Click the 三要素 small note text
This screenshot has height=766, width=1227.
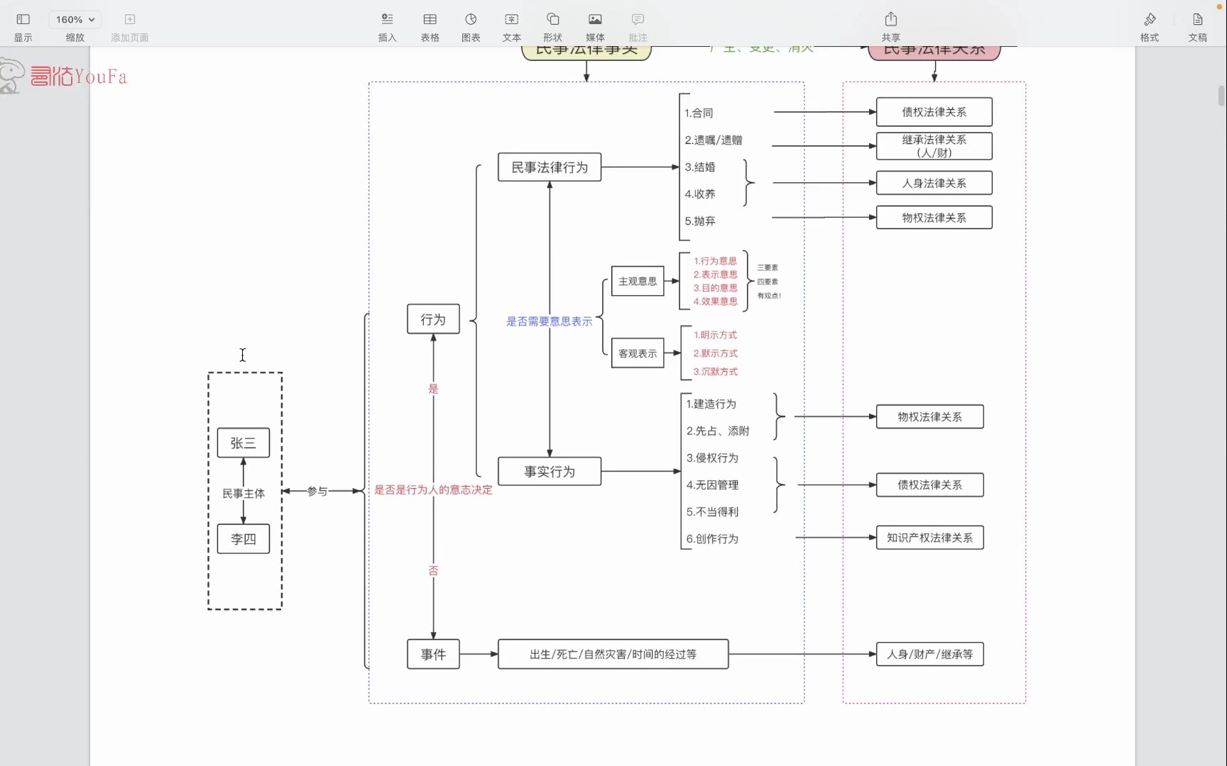tap(768, 267)
